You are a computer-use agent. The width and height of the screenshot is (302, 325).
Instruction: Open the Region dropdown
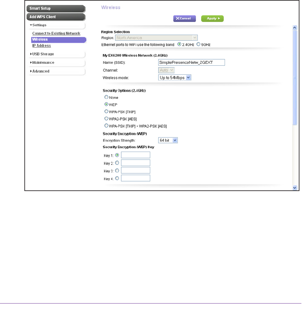tap(156, 38)
